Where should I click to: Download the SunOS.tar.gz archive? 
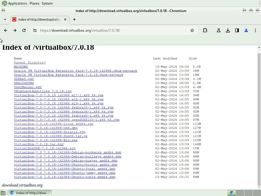coord(51,136)
